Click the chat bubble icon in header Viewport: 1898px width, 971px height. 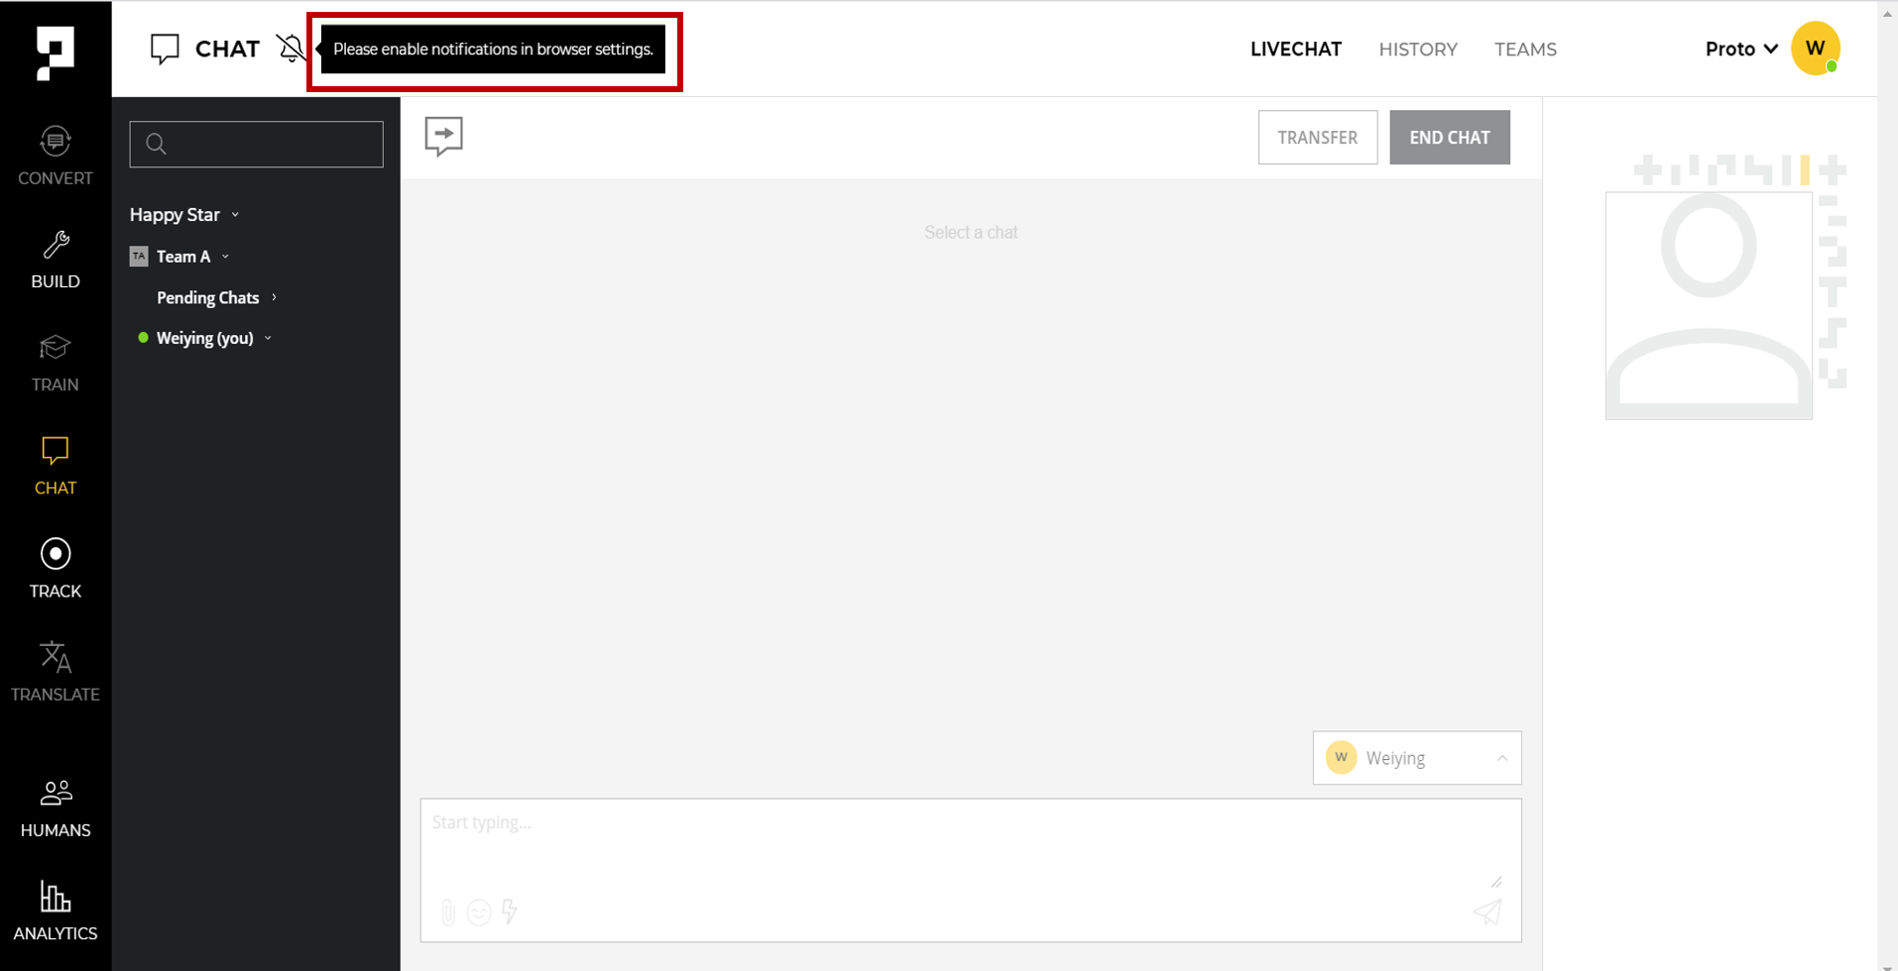click(165, 50)
